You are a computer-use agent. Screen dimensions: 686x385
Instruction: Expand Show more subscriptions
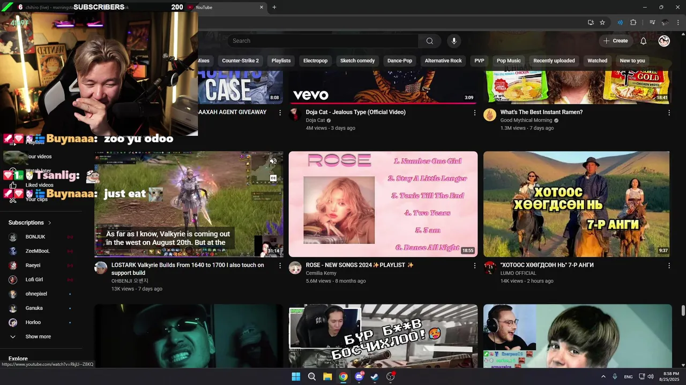tap(38, 336)
